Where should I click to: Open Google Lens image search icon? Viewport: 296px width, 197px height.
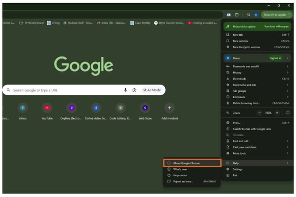[134, 90]
